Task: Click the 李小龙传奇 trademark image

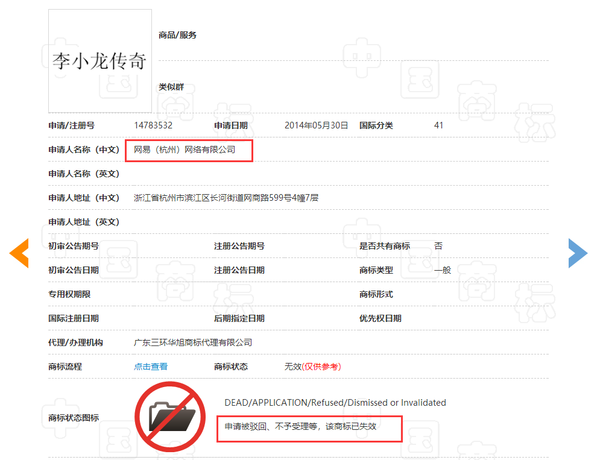Action: [x=100, y=61]
